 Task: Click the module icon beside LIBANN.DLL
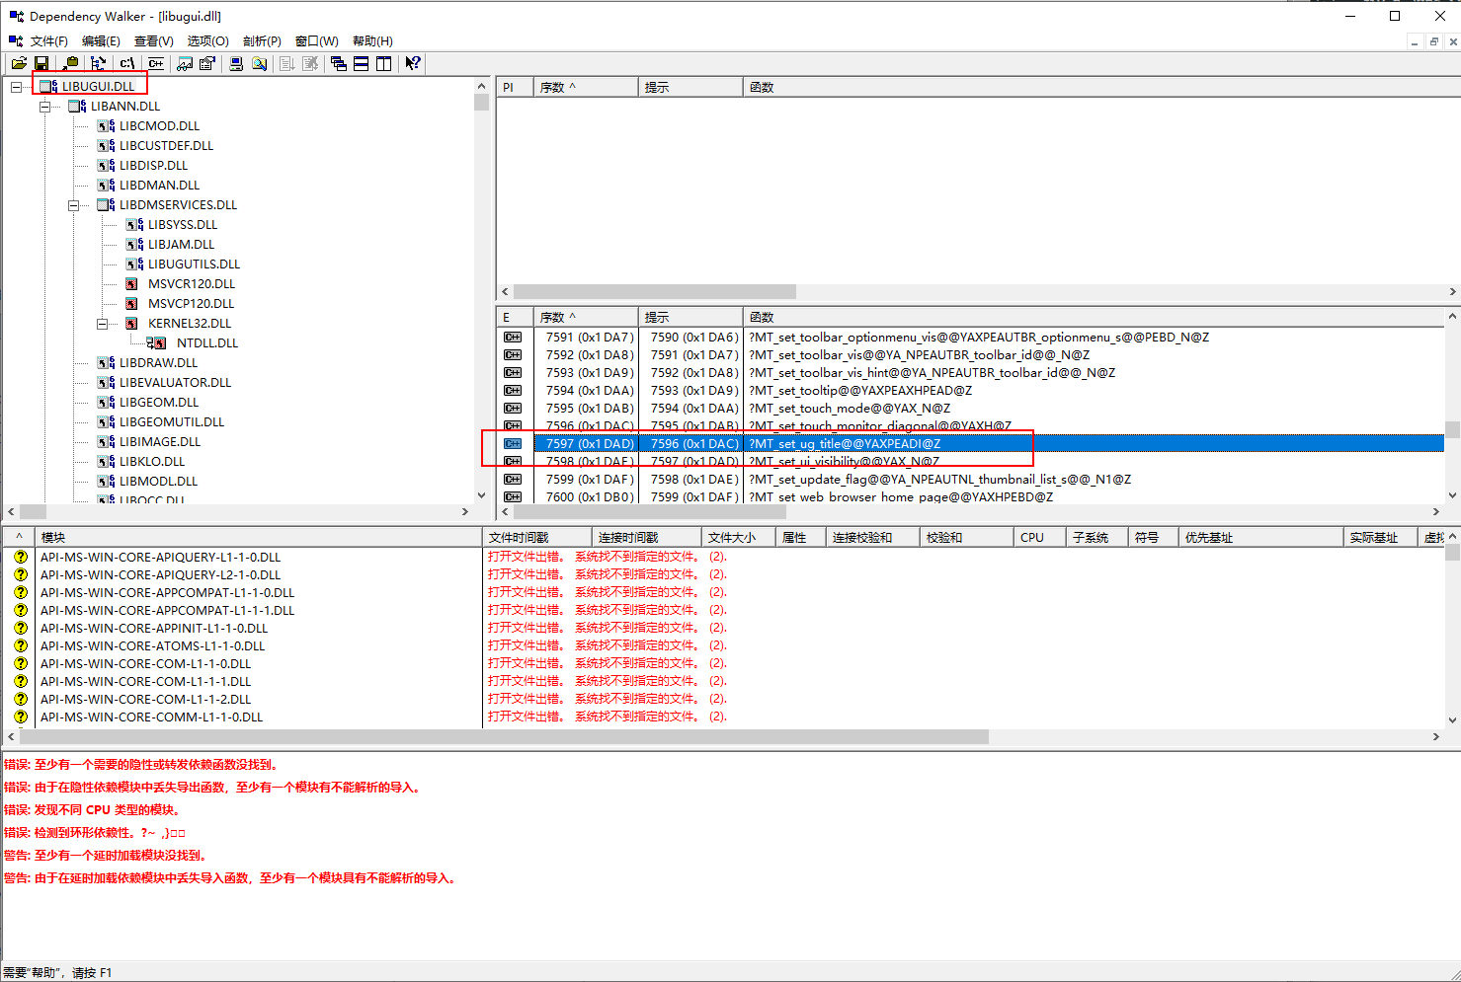pyautogui.click(x=77, y=106)
